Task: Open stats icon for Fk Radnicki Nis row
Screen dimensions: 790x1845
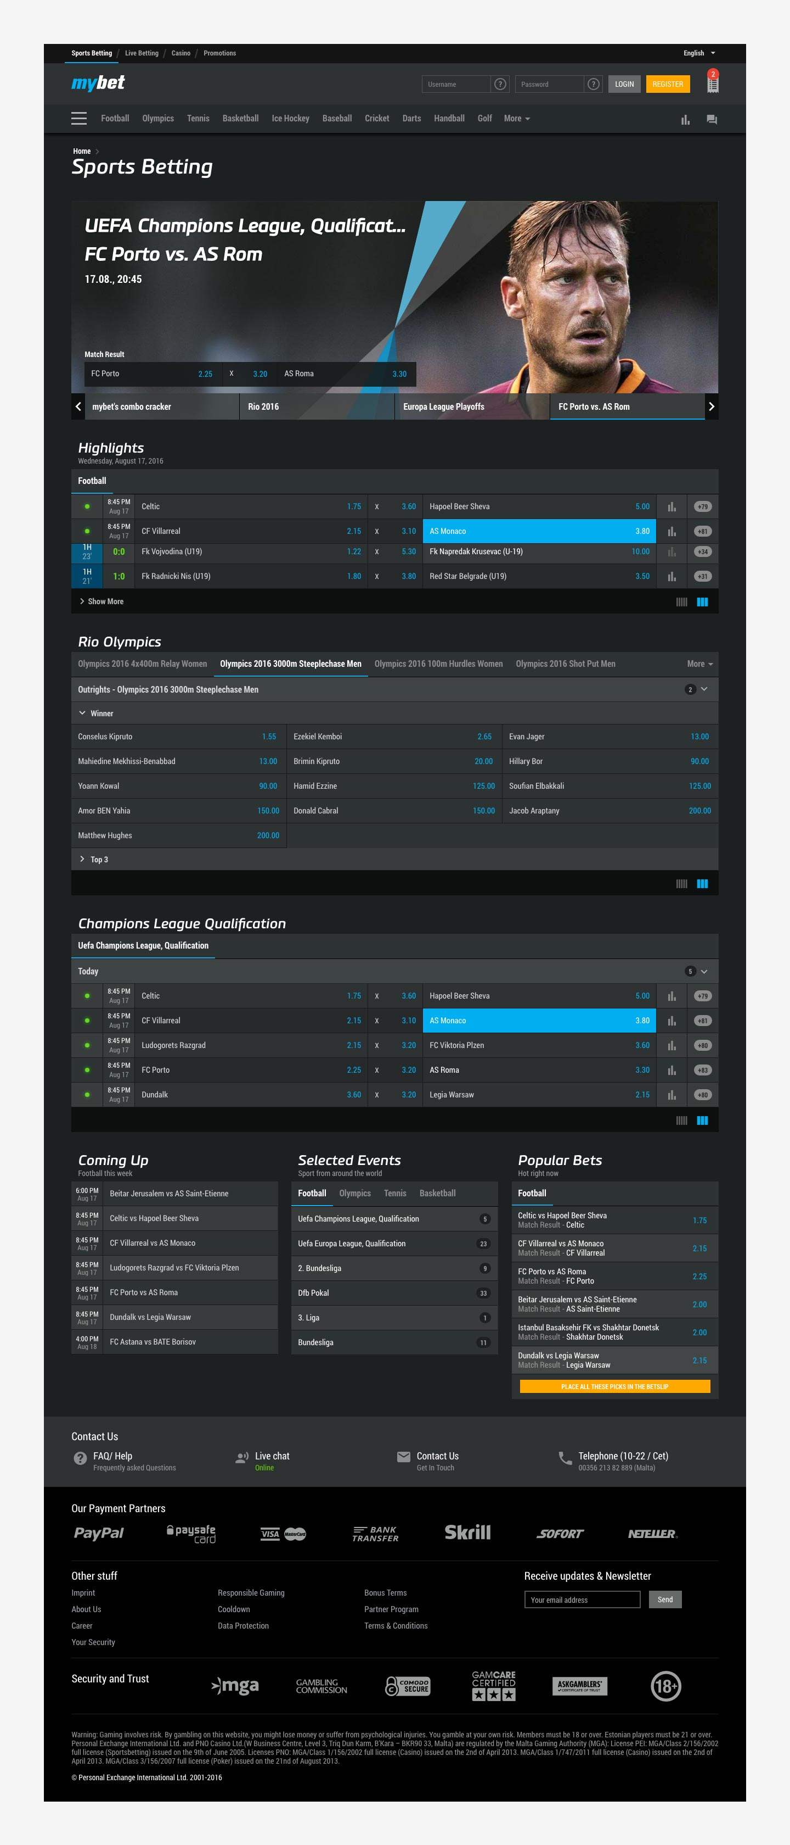Action: [671, 576]
